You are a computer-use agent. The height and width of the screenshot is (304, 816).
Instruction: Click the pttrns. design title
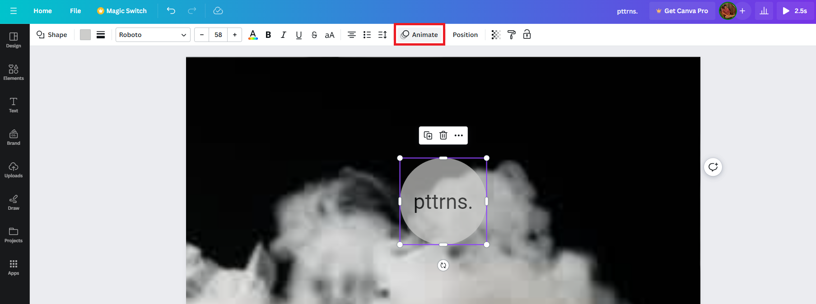627,11
